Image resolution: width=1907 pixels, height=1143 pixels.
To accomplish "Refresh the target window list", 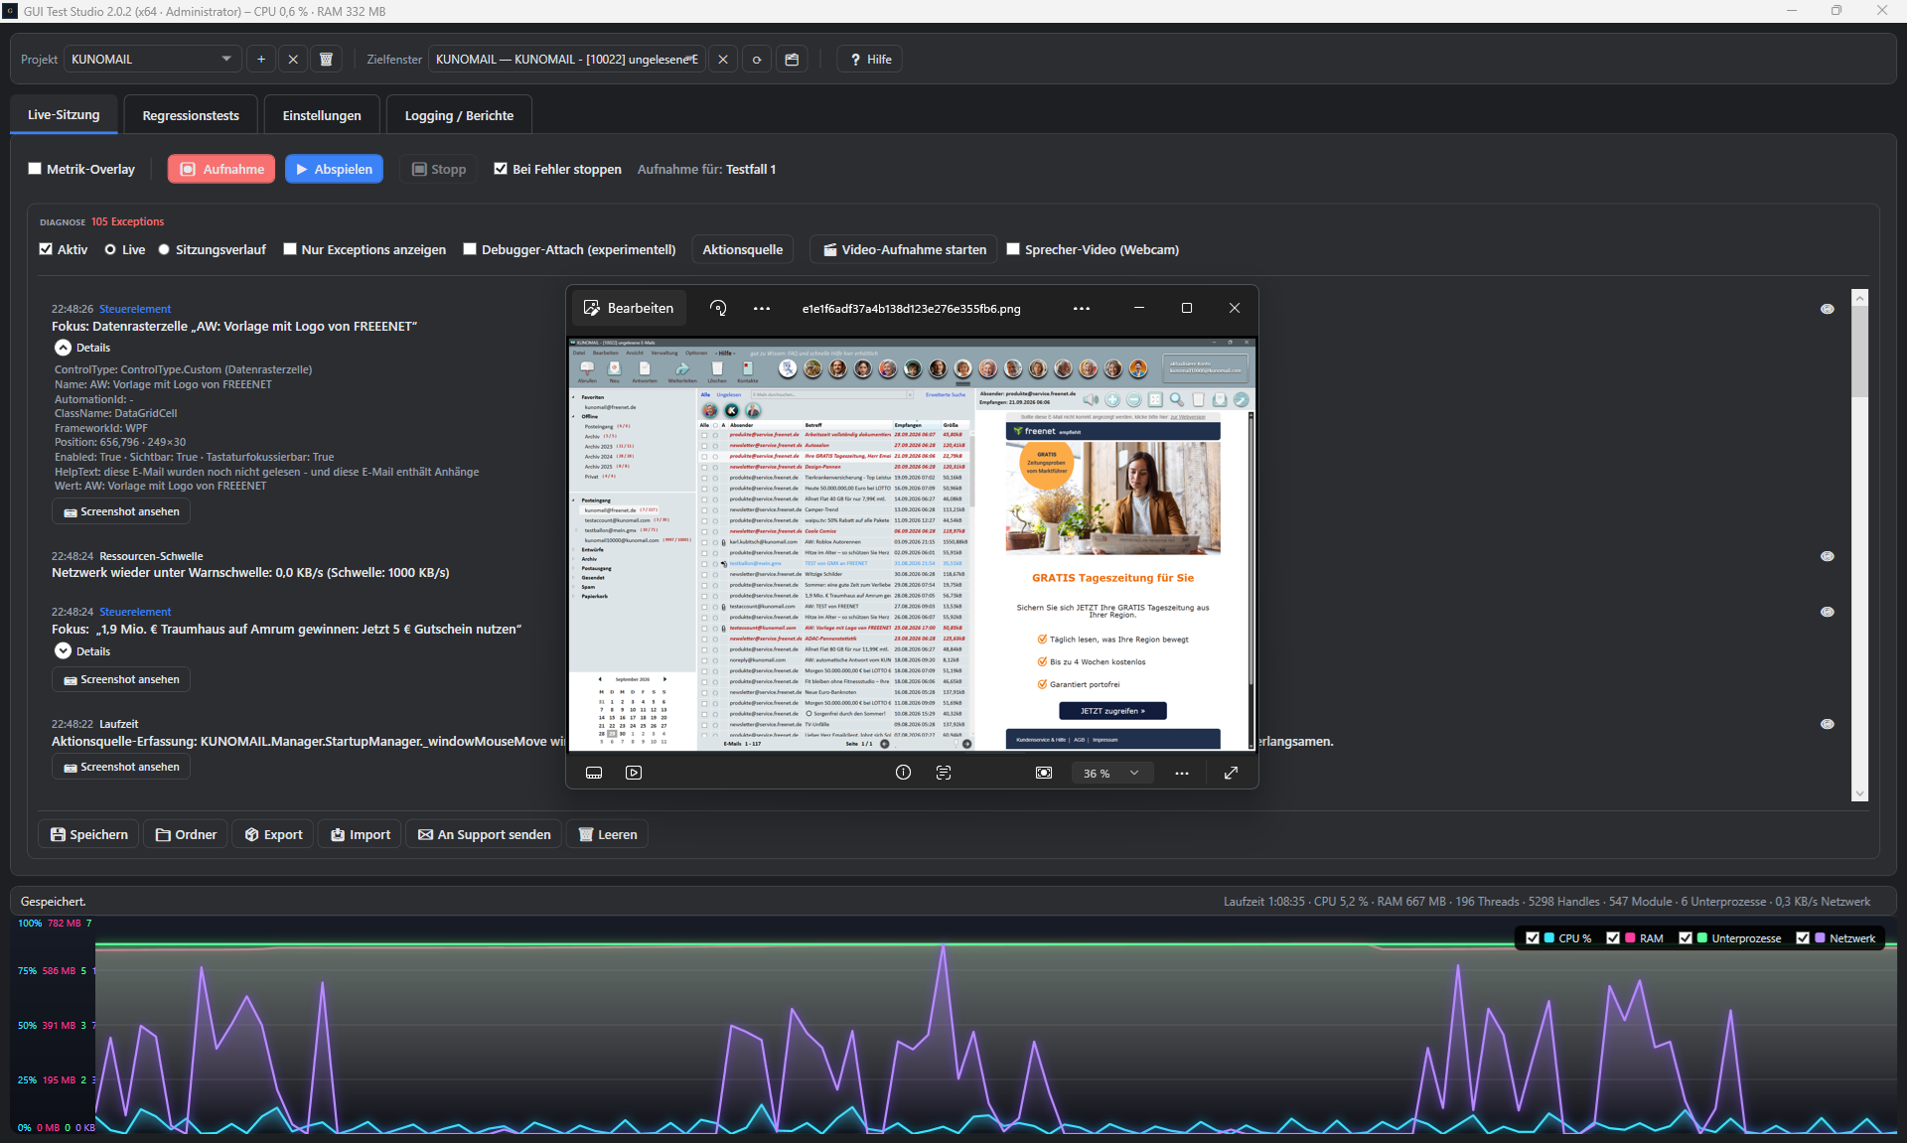I will [x=757, y=60].
